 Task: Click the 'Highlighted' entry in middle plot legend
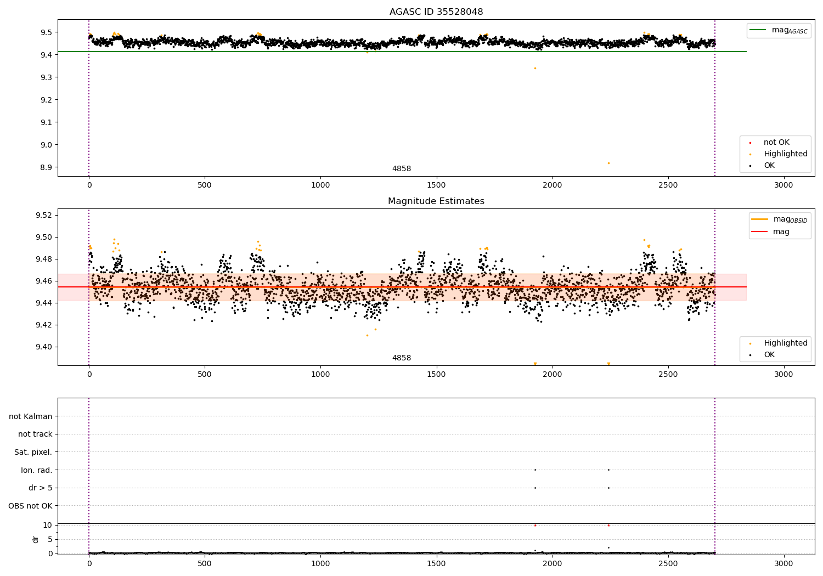[x=785, y=343]
